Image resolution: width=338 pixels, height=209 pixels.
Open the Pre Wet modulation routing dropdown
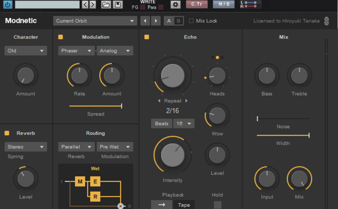coord(115,147)
